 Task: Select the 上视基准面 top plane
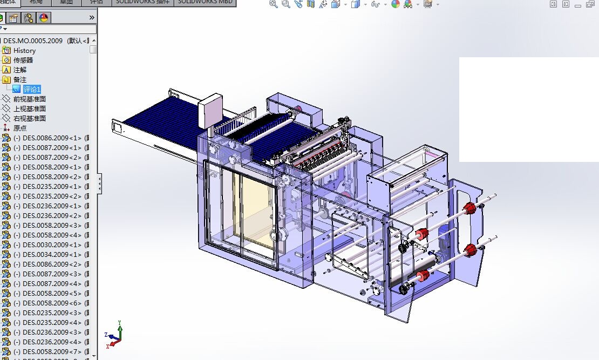pyautogui.click(x=30, y=108)
